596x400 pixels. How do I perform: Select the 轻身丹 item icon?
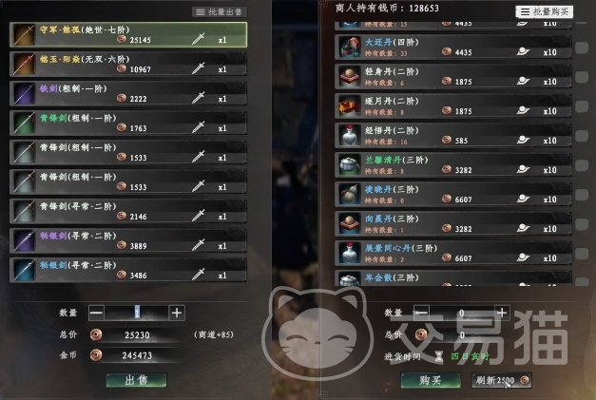click(349, 76)
